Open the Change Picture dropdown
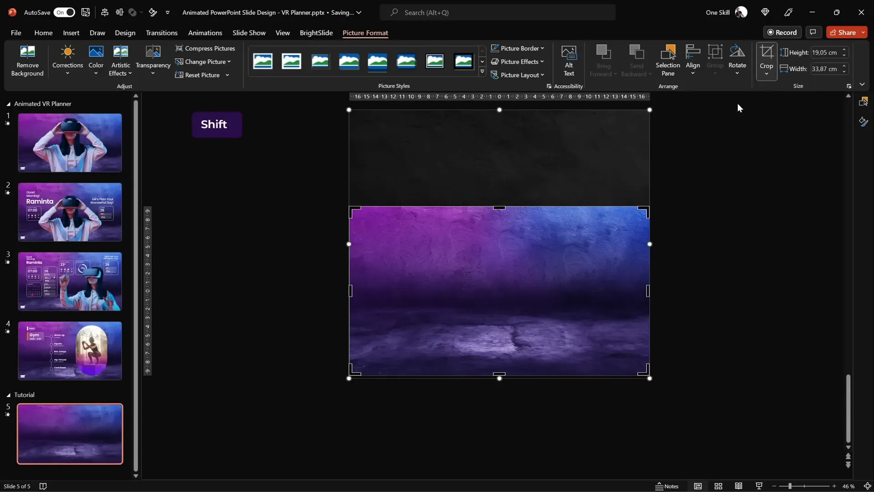This screenshot has width=874, height=492. (x=203, y=61)
